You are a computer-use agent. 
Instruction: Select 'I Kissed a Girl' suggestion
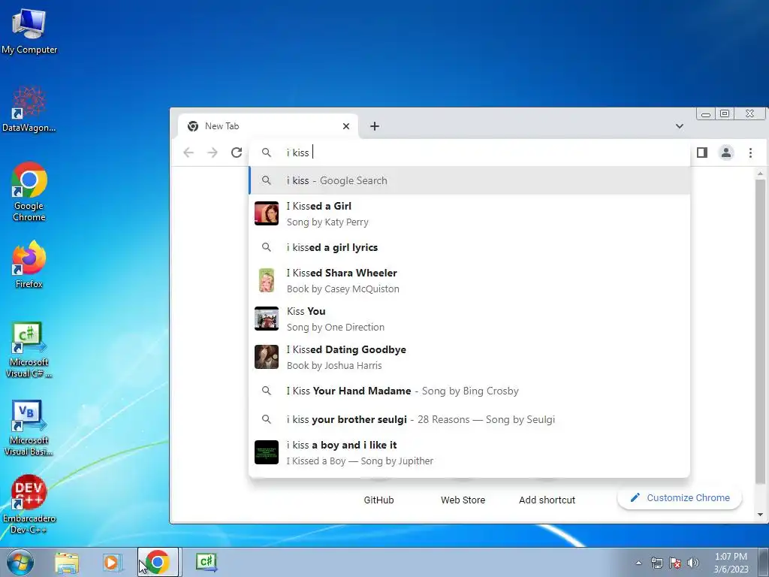469,213
